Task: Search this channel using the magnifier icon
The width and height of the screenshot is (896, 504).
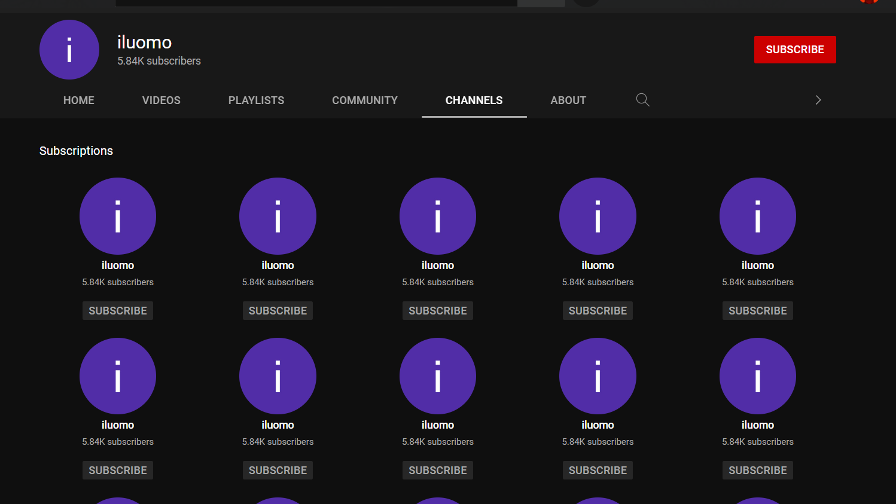Action: pyautogui.click(x=642, y=100)
